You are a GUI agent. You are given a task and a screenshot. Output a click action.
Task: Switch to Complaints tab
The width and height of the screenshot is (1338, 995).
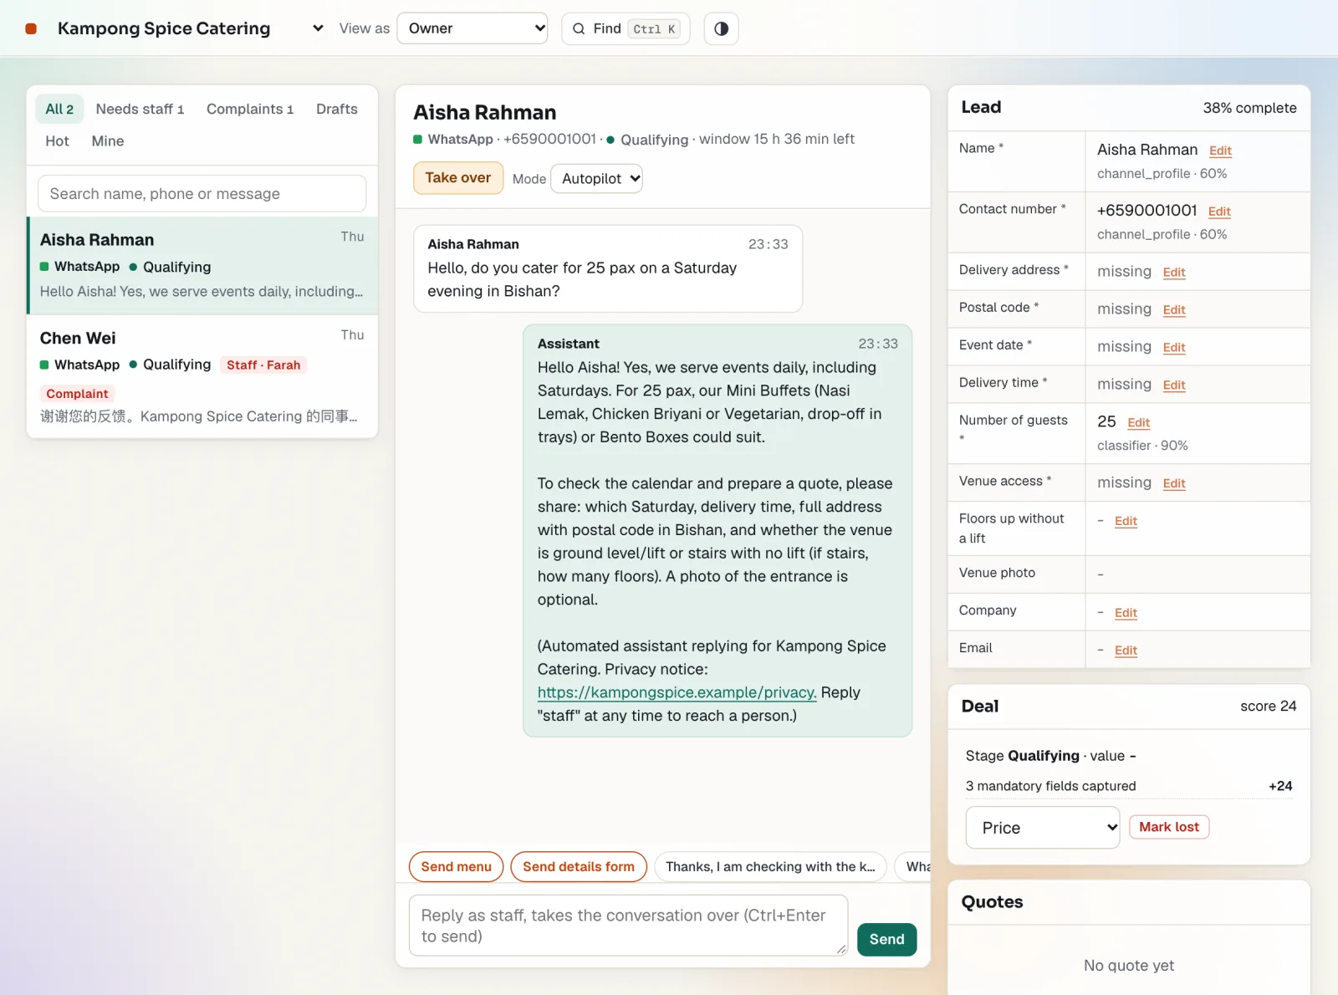[250, 109]
